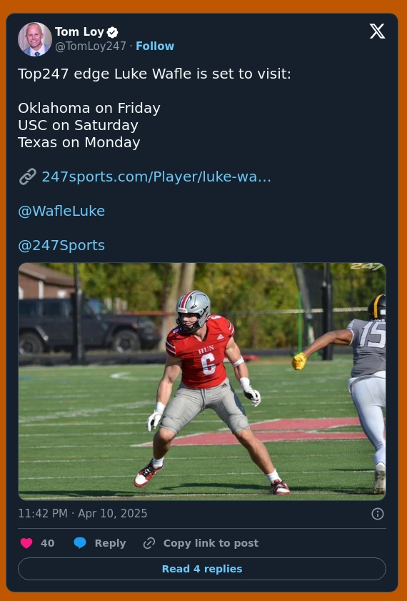This screenshot has width=407, height=601.
Task: Click Tom Loy's profile avatar
Action: (35, 39)
